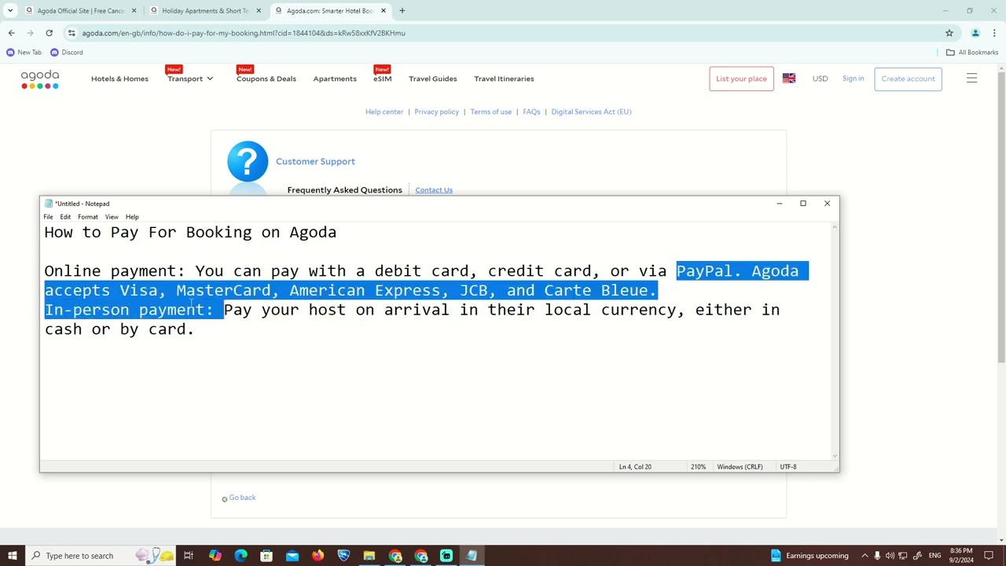Click the Earnings upcoming taskbar widget
Screen dimensions: 1006x566
[x=810, y=556]
